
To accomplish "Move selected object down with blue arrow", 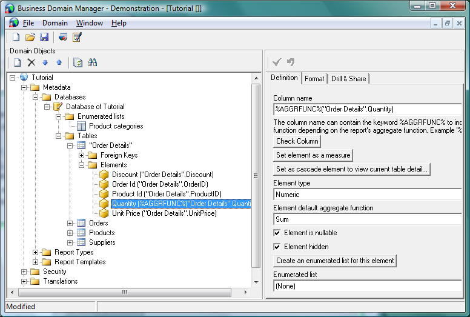I will coord(45,62).
